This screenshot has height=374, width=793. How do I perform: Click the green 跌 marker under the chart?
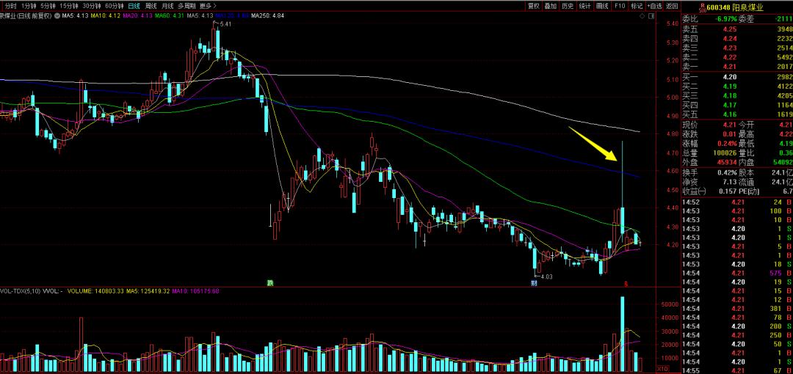pyautogui.click(x=270, y=283)
